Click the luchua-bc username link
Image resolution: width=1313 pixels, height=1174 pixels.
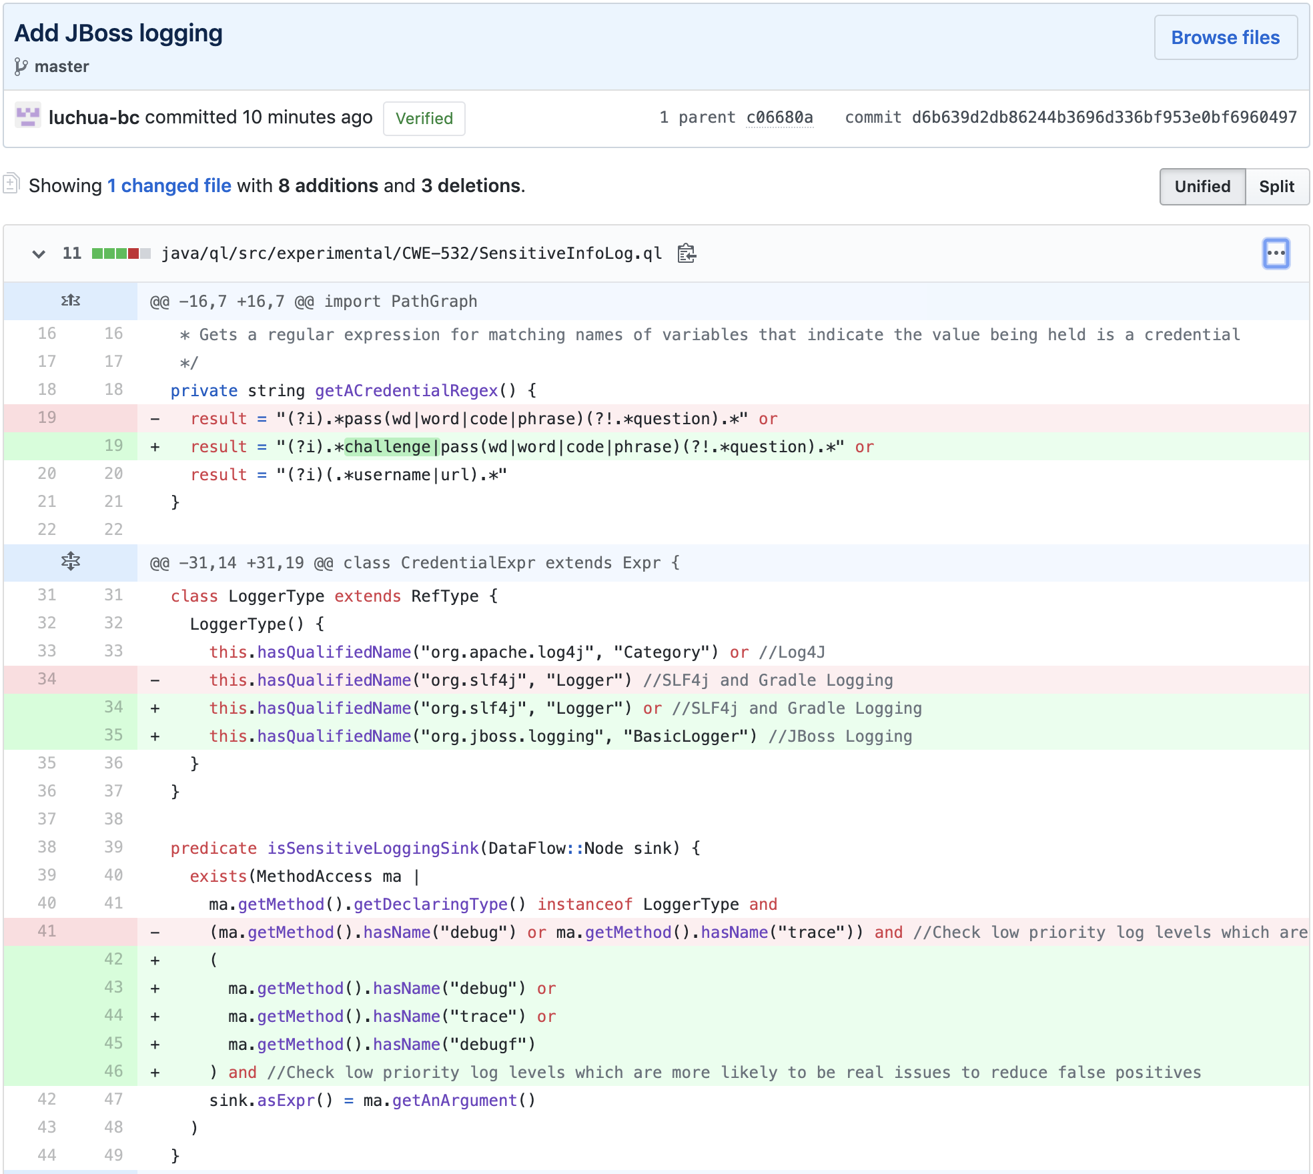click(95, 117)
